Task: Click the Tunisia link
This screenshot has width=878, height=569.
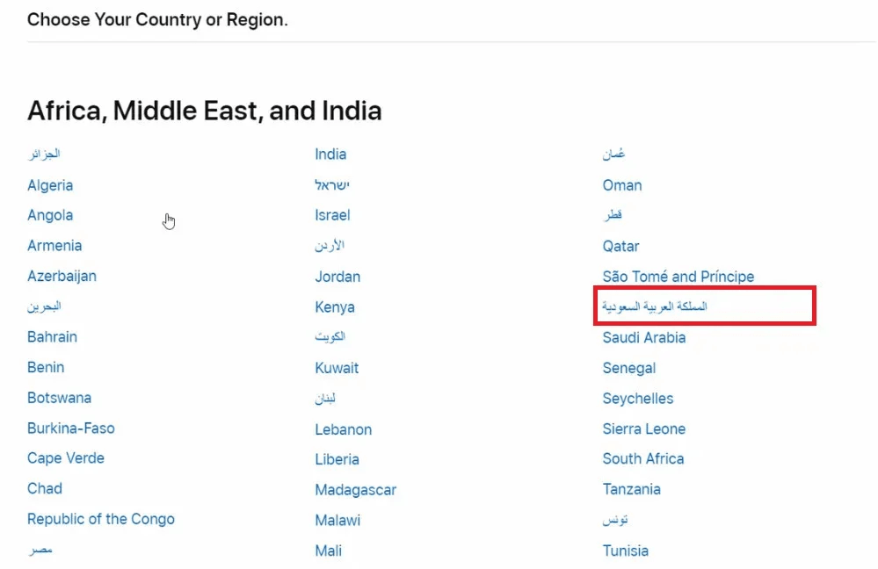Action: click(625, 551)
